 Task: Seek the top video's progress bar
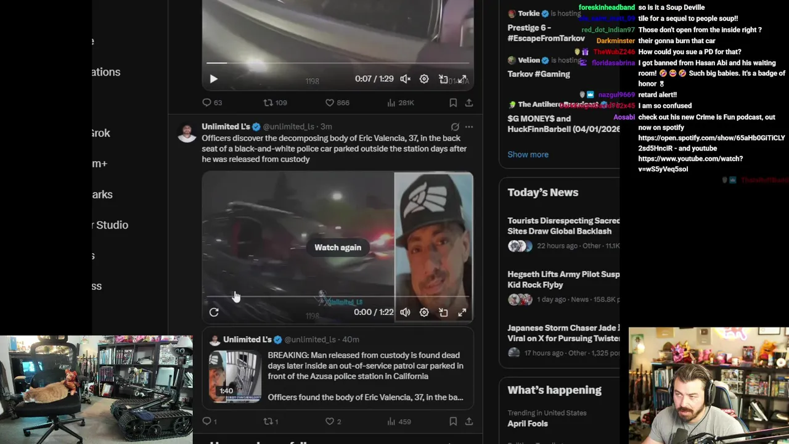[338, 63]
